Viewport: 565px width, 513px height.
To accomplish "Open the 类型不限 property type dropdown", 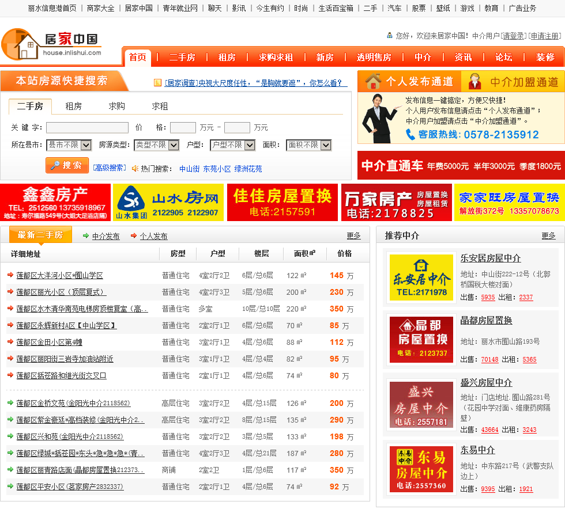I will point(156,145).
